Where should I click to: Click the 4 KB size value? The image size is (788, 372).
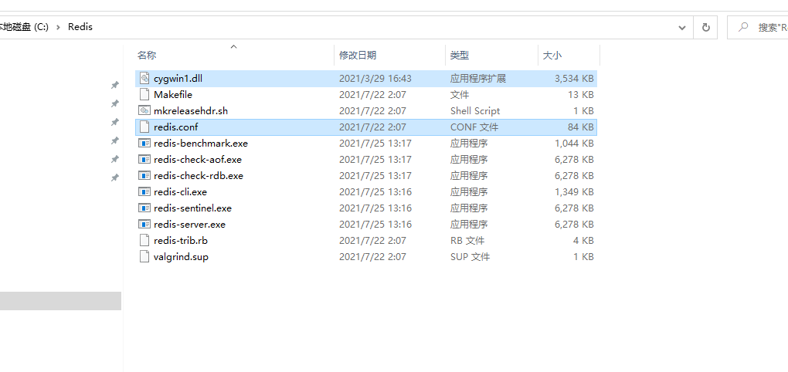583,241
